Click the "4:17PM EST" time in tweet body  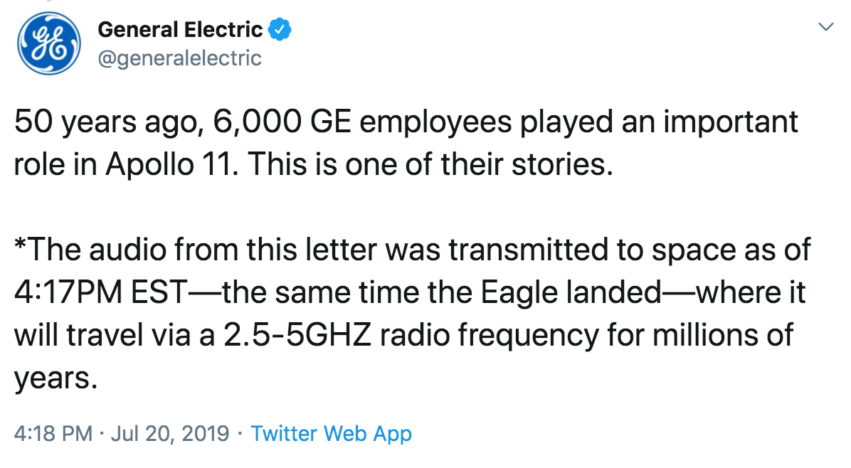[x=101, y=292]
